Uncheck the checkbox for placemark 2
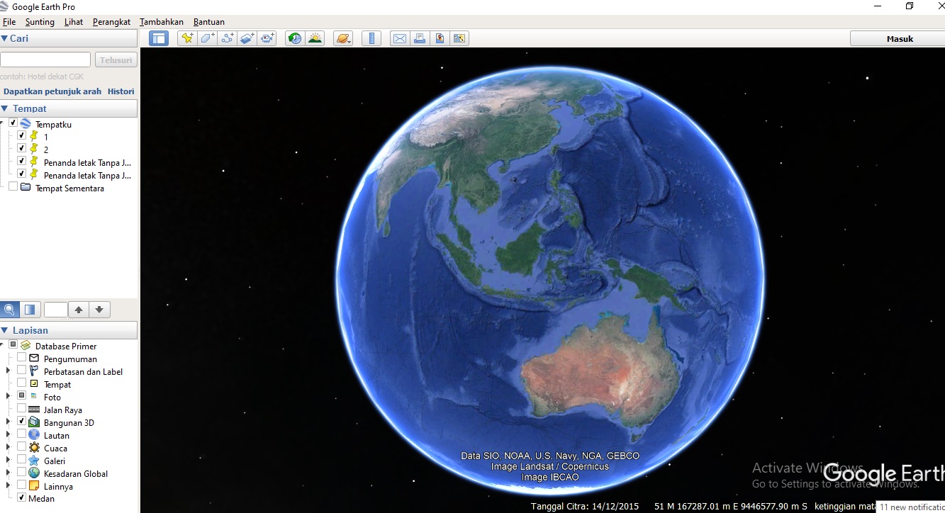Image resolution: width=945 pixels, height=513 pixels. pos(21,149)
